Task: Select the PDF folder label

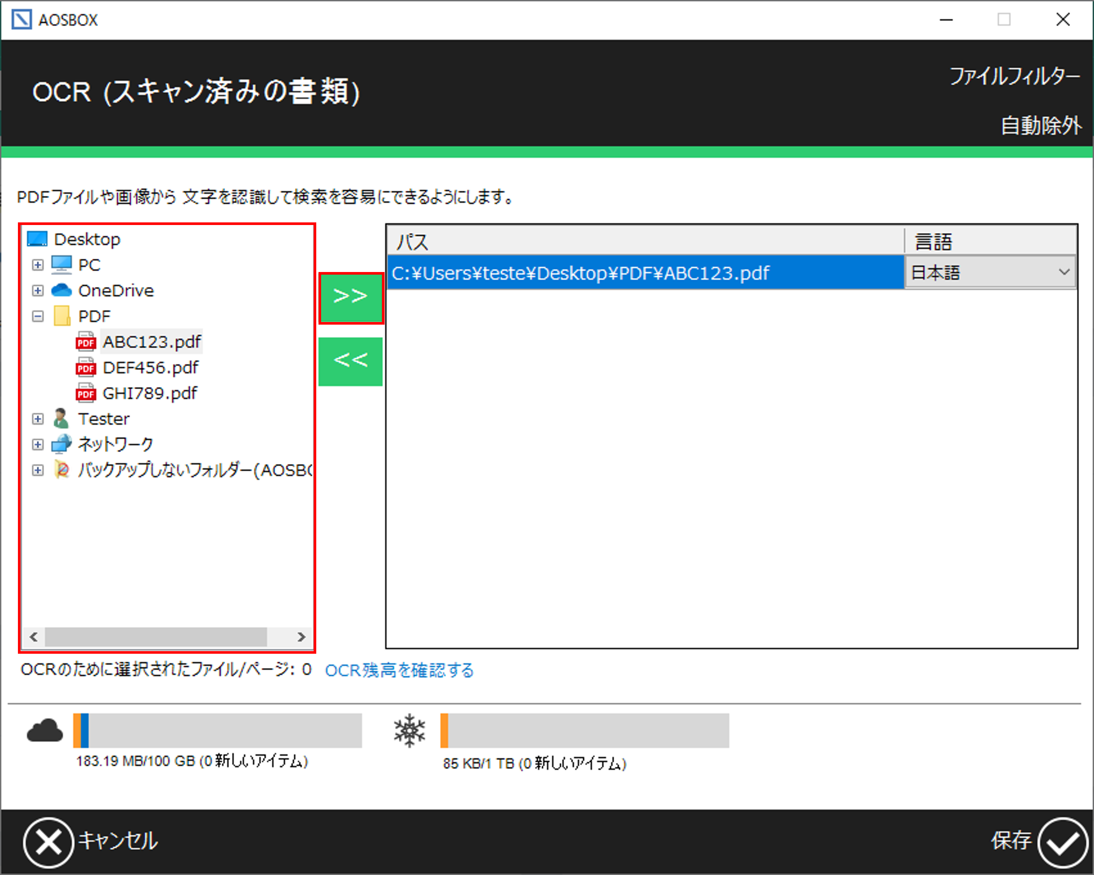Action: [94, 316]
